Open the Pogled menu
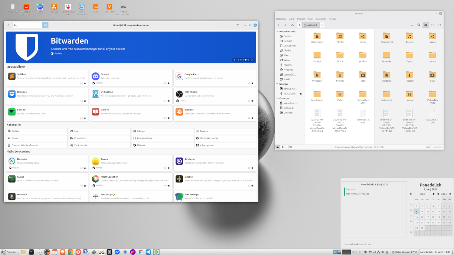 pos(301,19)
